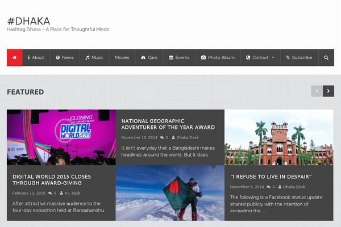
Task: Click the calendar icon beside Events
Action: [171, 57]
